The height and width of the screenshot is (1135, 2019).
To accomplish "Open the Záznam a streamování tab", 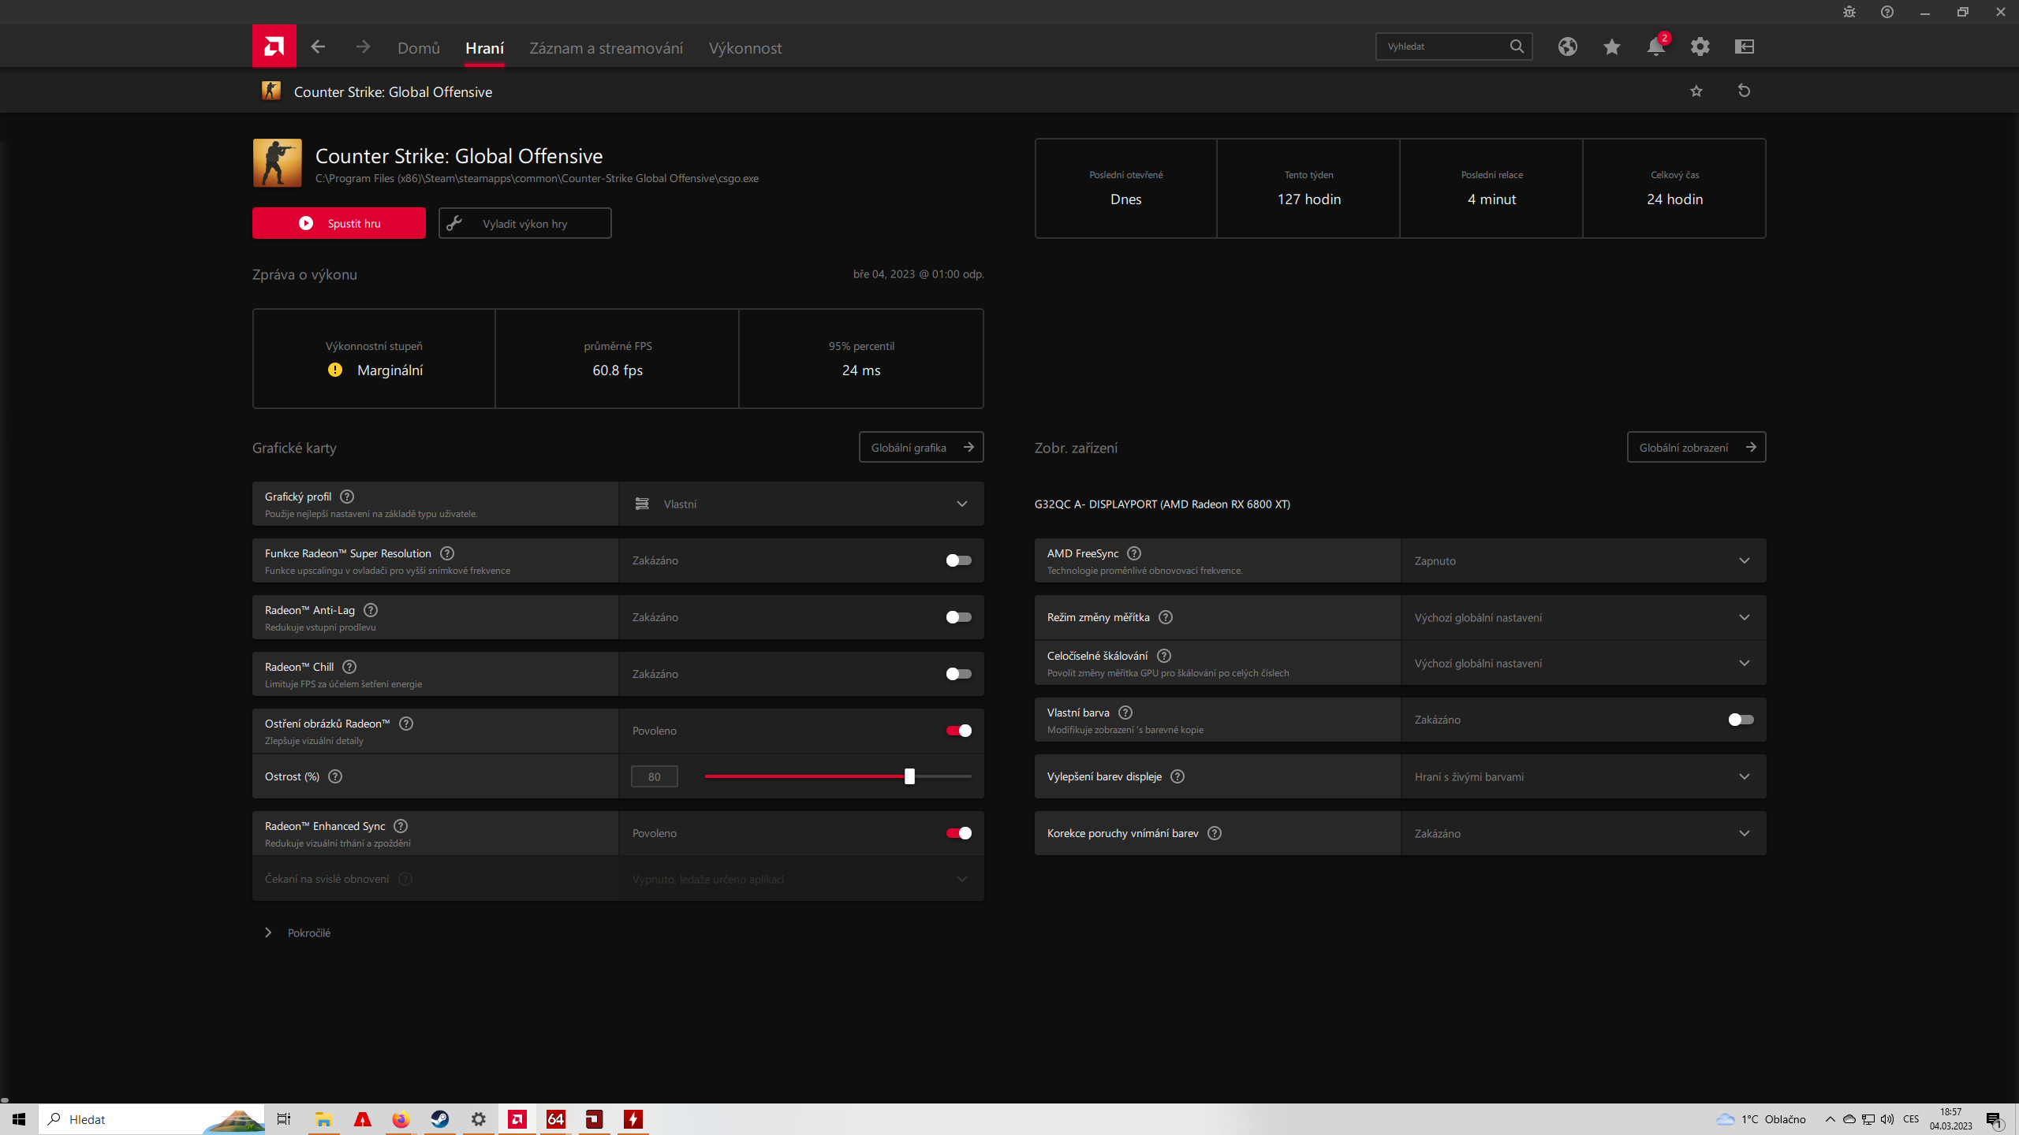I will (x=606, y=48).
